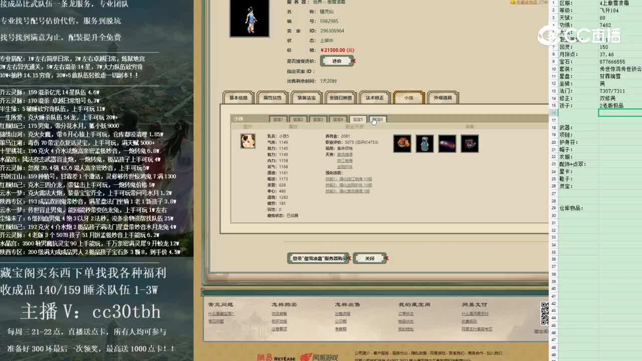Click the red pot child equipment icon
The width and height of the screenshot is (642, 361).
point(402,143)
